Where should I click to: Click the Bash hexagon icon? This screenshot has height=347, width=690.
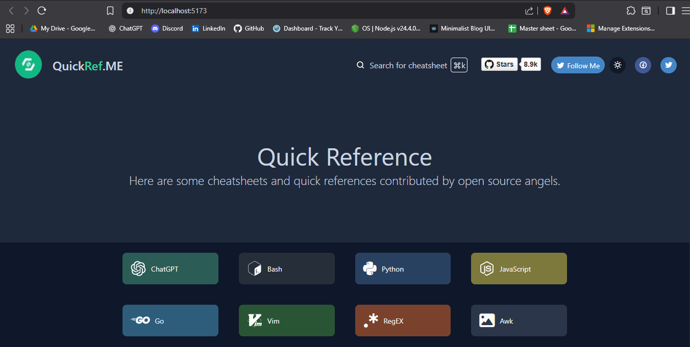tap(254, 269)
